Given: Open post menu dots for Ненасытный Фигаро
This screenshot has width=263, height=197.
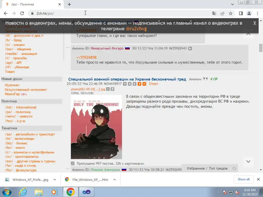Looking at the screenshot, I should 68,47.
